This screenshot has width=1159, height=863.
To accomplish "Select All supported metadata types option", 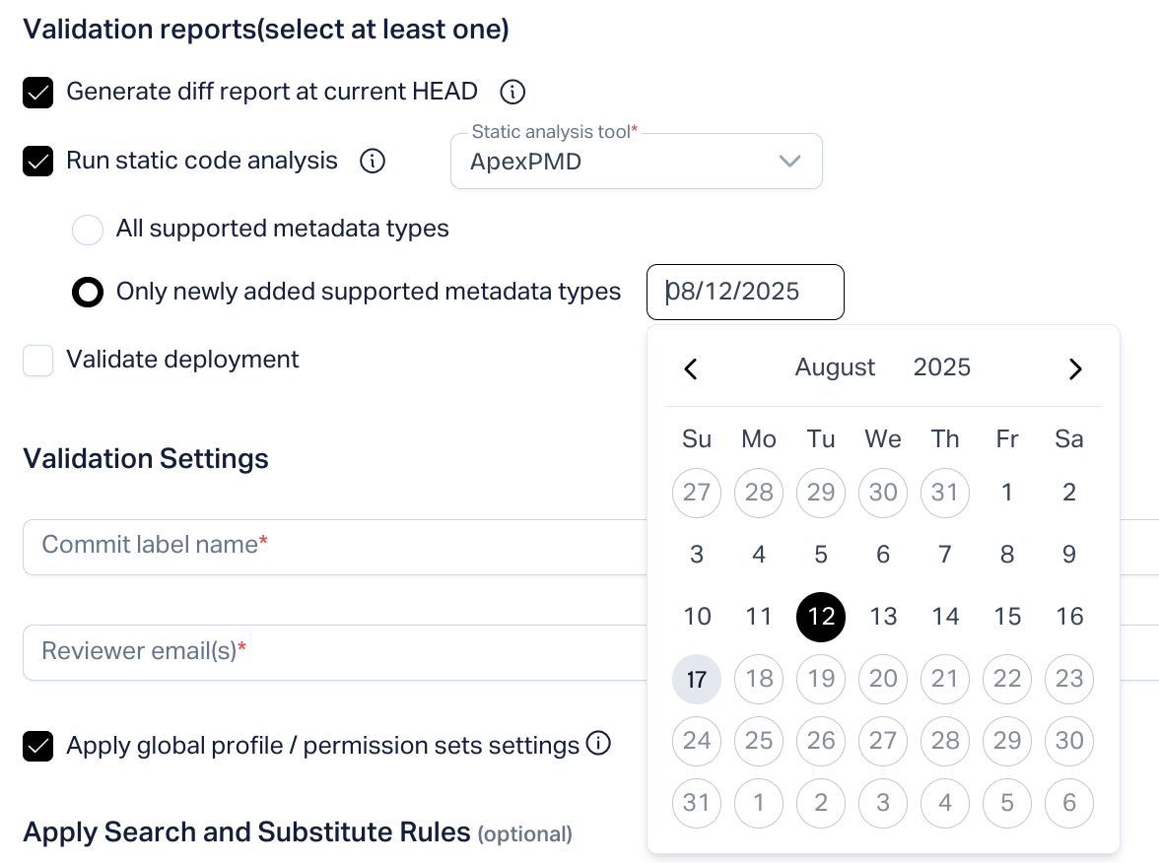I will click(x=88, y=230).
